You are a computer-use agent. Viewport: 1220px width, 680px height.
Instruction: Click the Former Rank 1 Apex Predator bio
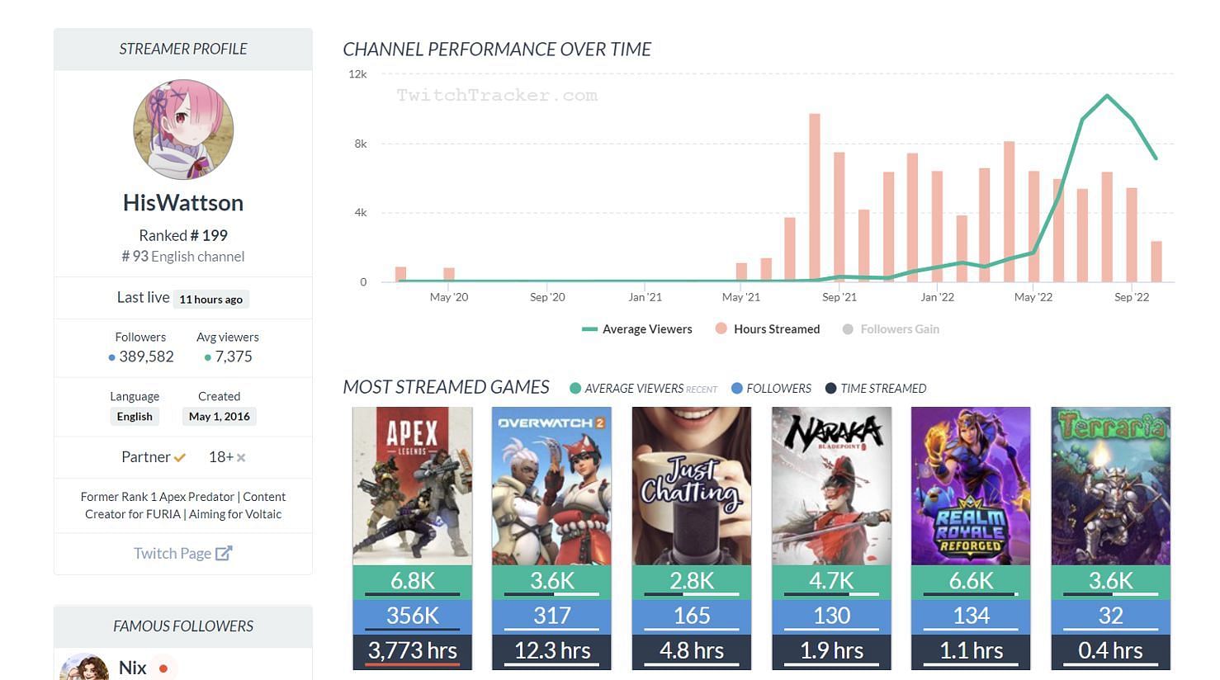pyautogui.click(x=183, y=505)
